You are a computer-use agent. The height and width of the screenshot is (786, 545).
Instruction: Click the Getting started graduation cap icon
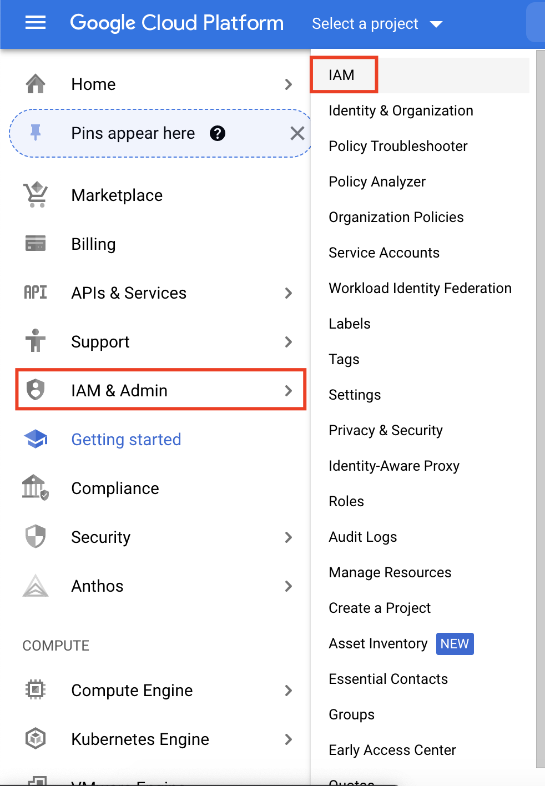(36, 439)
